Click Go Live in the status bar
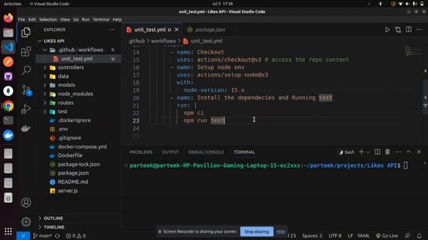Viewport: 428px width, 240px height. point(387,235)
